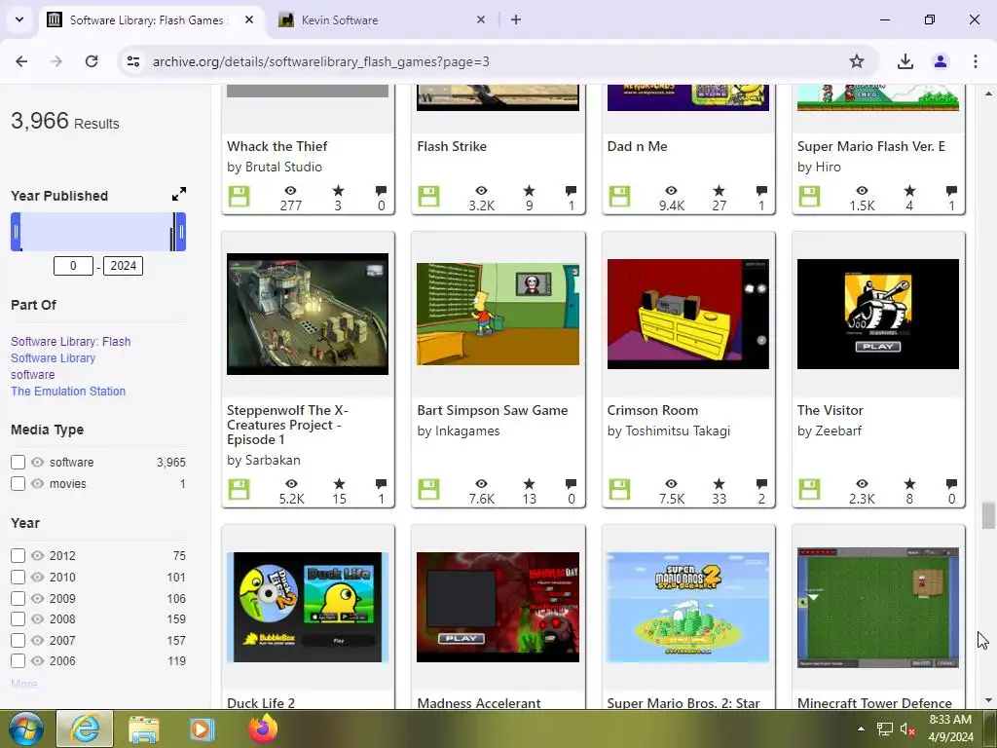Check the 2008 year checkbox
The image size is (997, 748).
(x=18, y=618)
